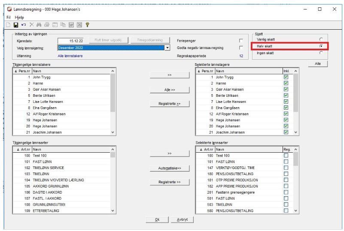Sort selected wage types by Art.nr header

point(205,149)
